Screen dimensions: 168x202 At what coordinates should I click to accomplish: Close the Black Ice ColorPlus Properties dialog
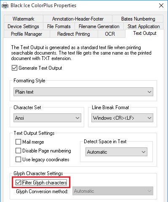point(161,5)
